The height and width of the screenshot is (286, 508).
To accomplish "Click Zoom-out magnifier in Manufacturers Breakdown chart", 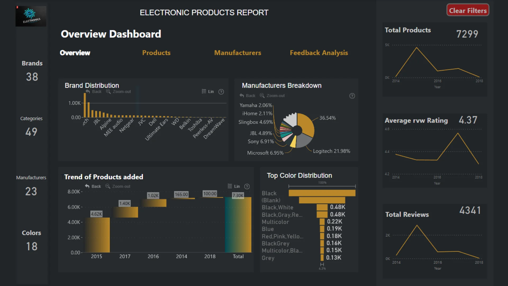I will tap(262, 96).
